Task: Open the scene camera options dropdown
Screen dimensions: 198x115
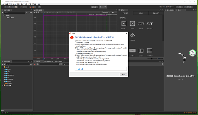Action: (x=114, y=12)
